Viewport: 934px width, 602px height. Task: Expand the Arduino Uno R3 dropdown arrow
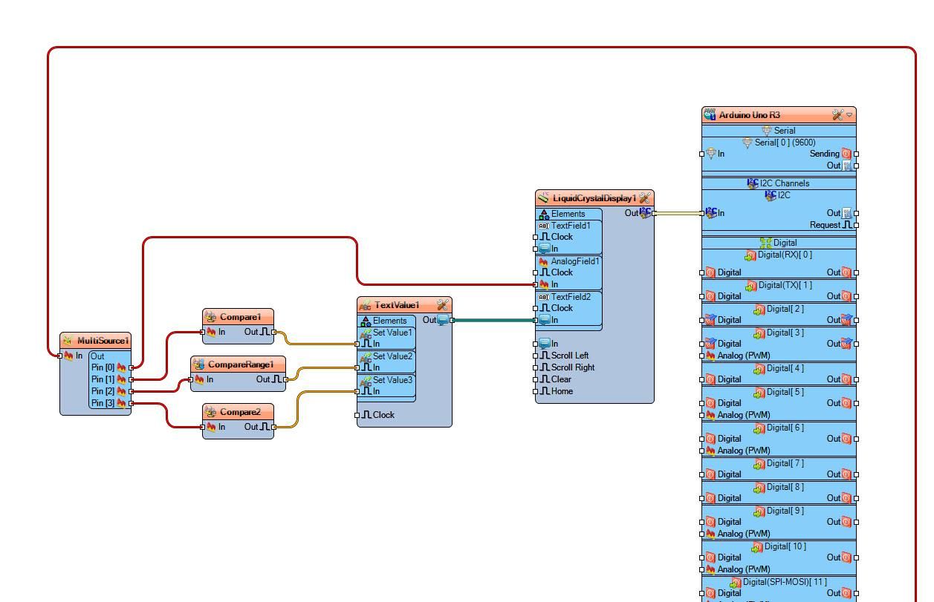pos(850,115)
